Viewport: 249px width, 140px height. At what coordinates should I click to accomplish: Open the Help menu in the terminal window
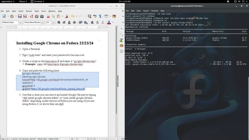point(162,11)
